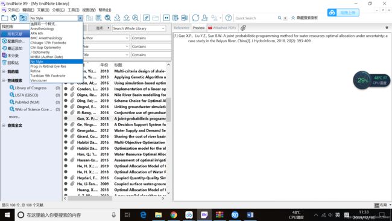The image size is (392, 221).
Task: Open the Year search field dropdown
Action: (127, 46)
